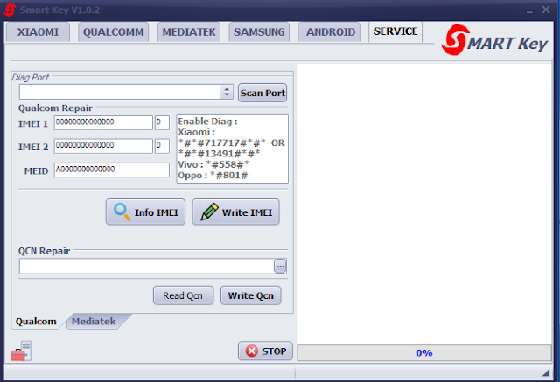Click the IMEI 2 check digit box
The image size is (560, 382).
coord(162,146)
